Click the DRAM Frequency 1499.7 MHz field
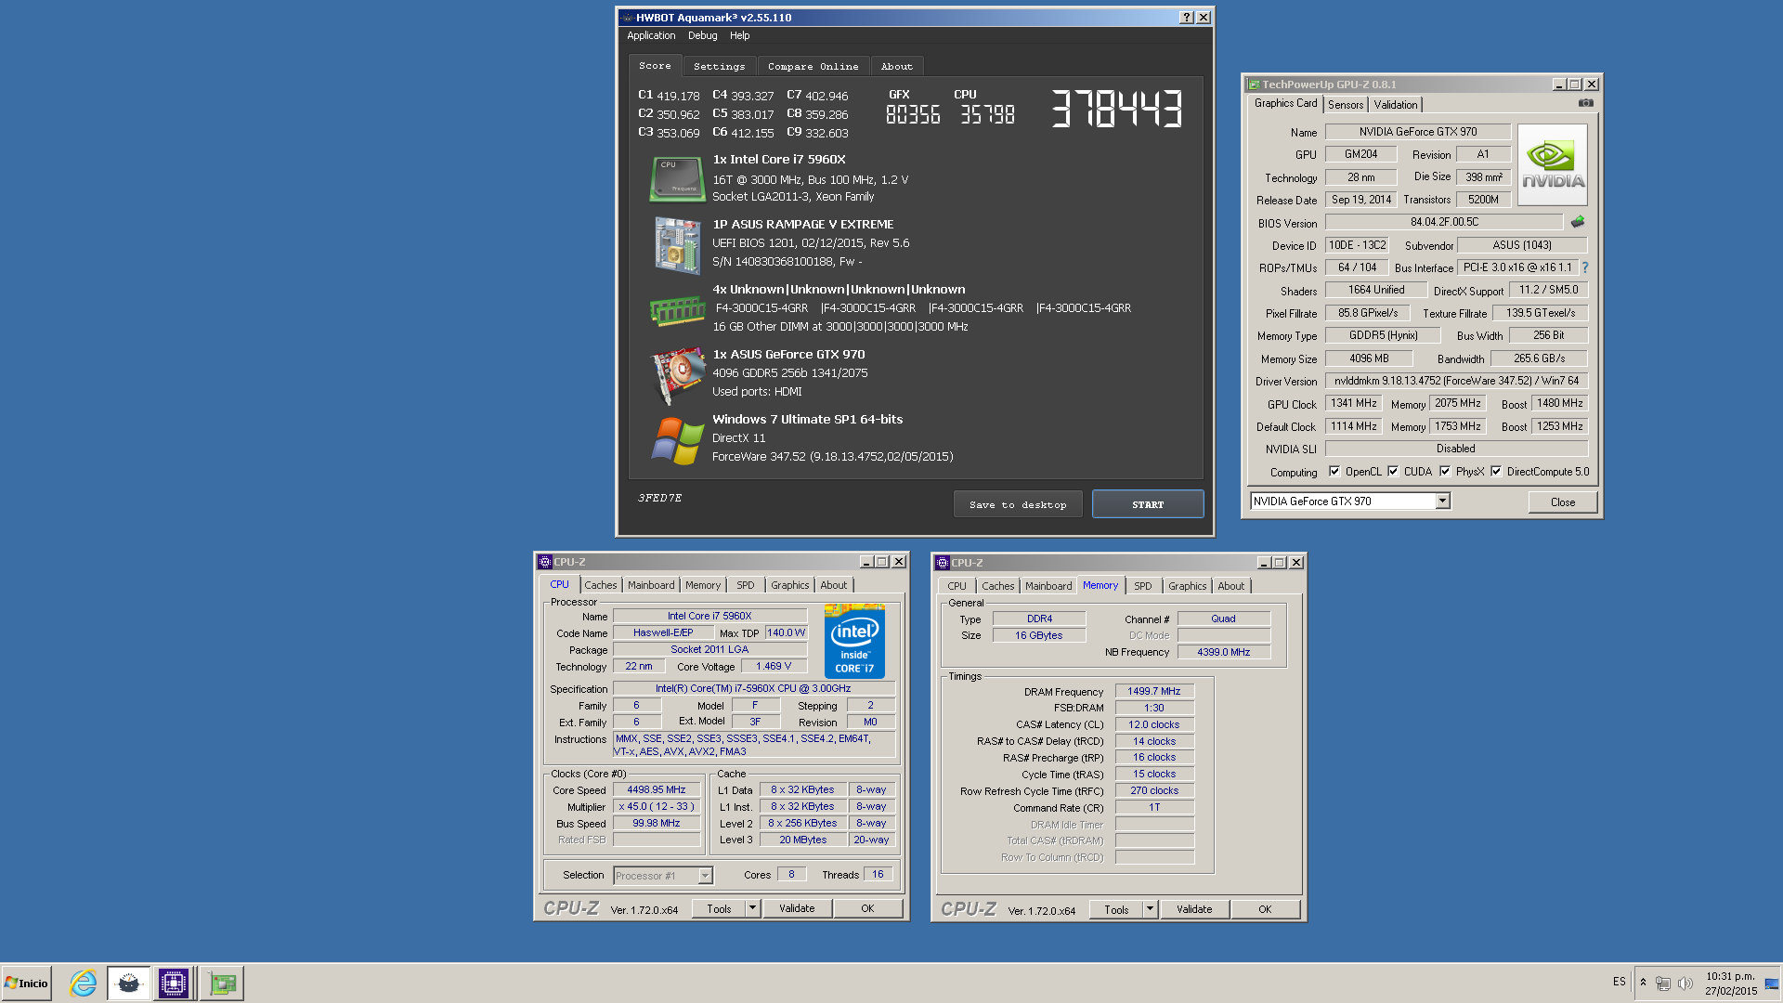The image size is (1783, 1003). point(1154,691)
